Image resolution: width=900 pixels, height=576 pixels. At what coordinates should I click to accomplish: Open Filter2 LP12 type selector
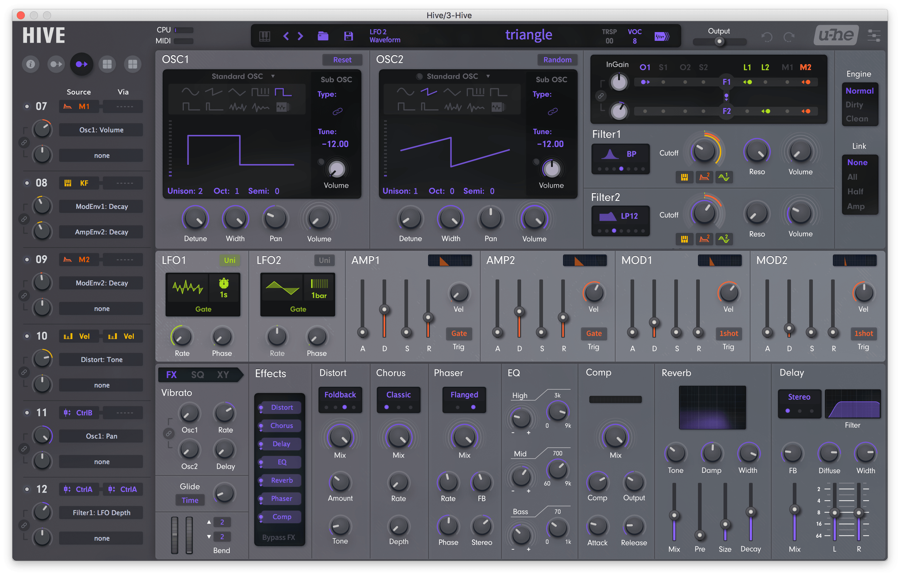[620, 221]
